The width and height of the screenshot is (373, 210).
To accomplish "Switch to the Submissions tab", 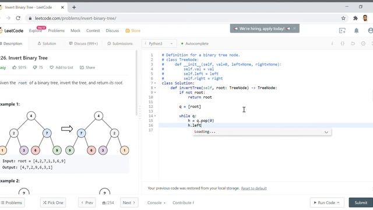I will (120, 44).
